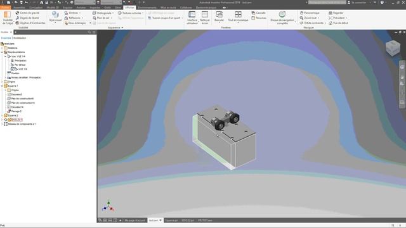Click the Pan icon in viewport navigation bar
This screenshot has height=228, width=406.
(402, 77)
